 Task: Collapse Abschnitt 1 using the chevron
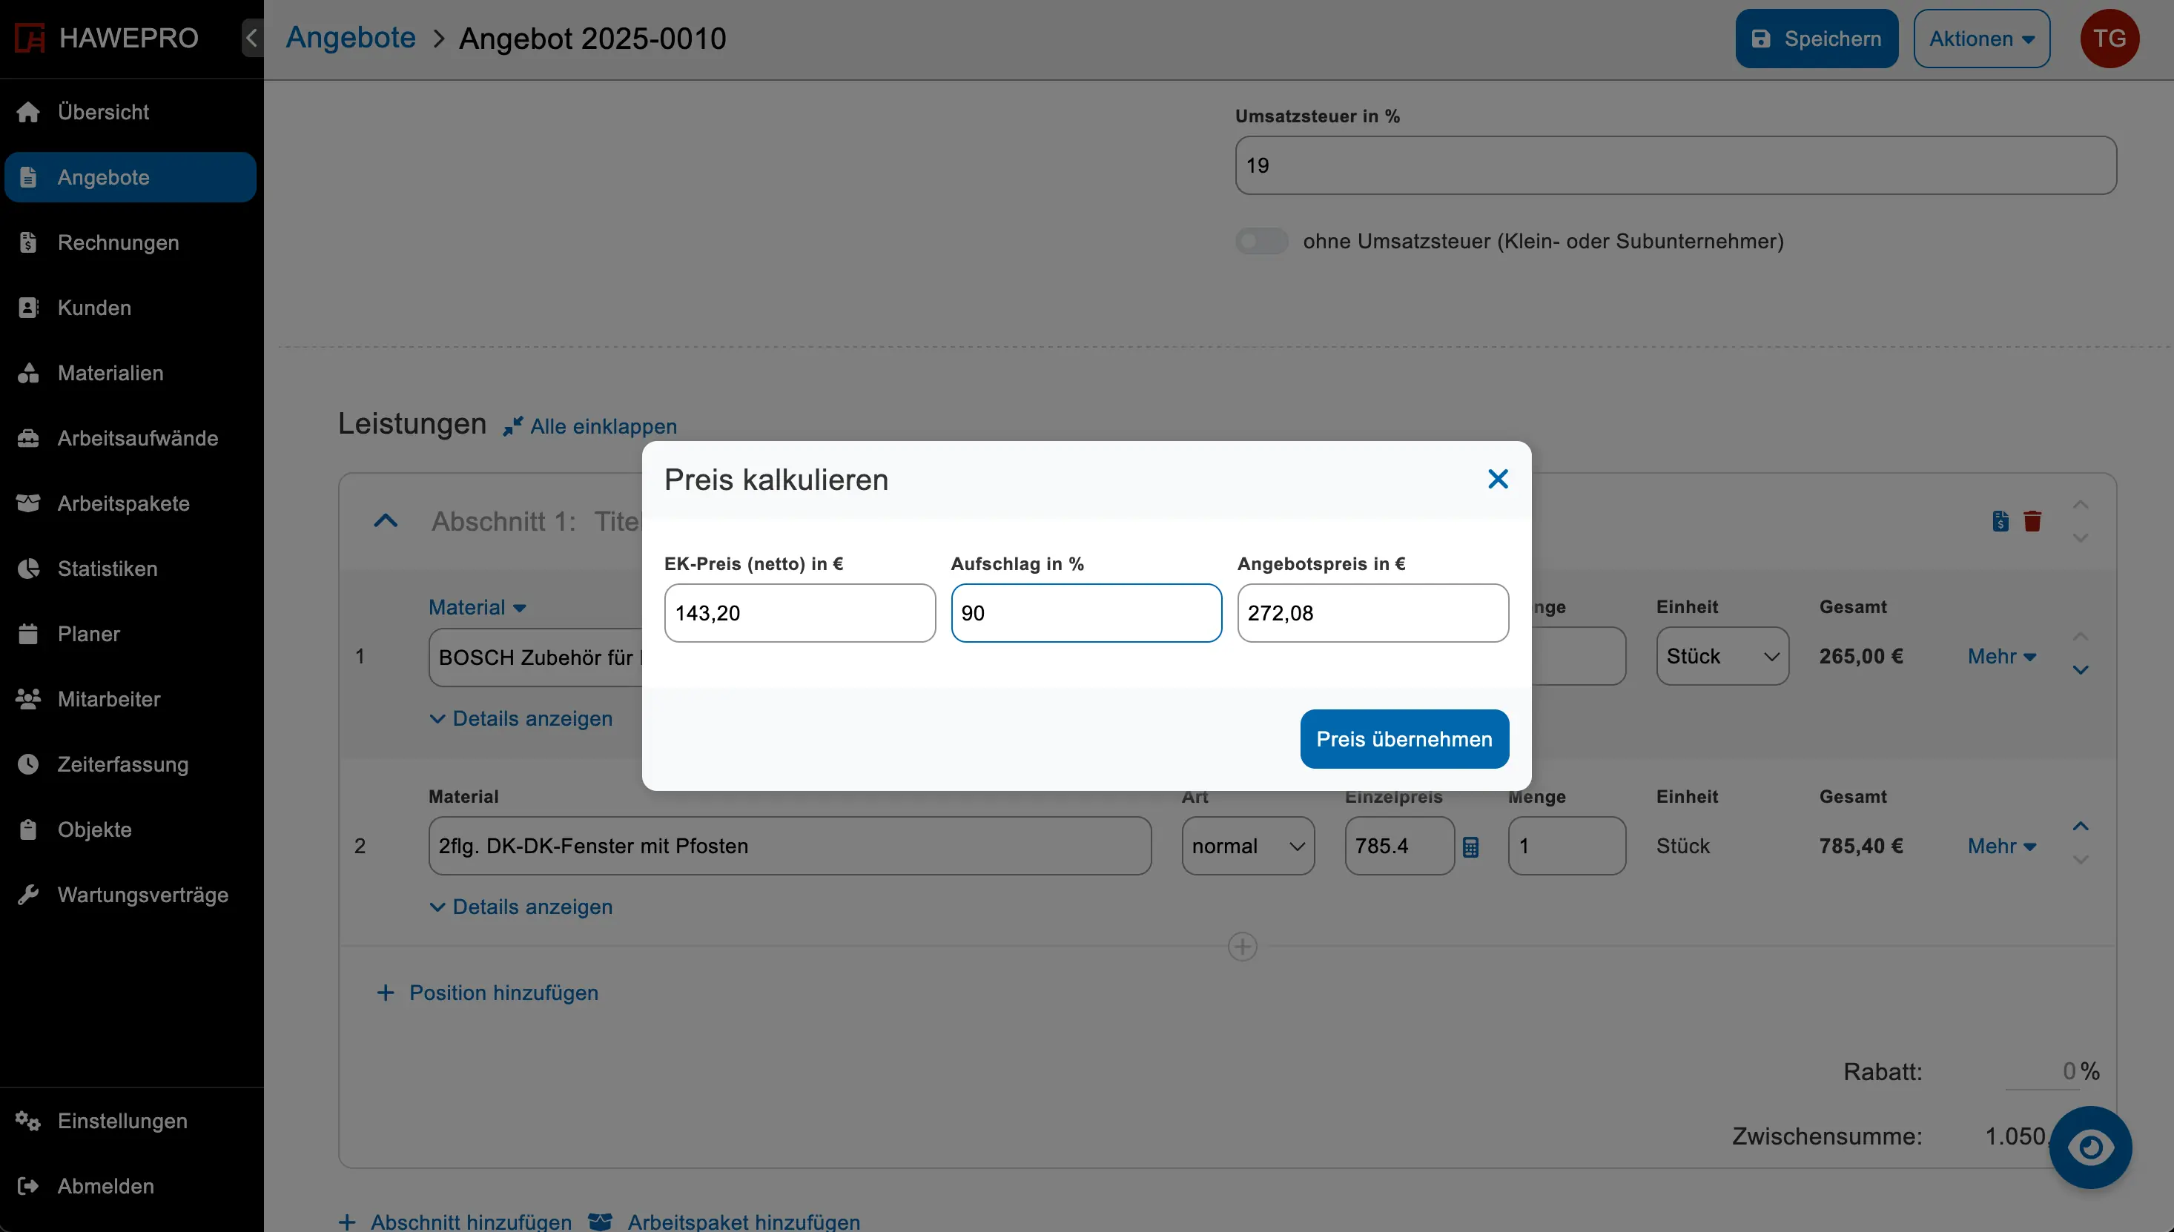(385, 520)
